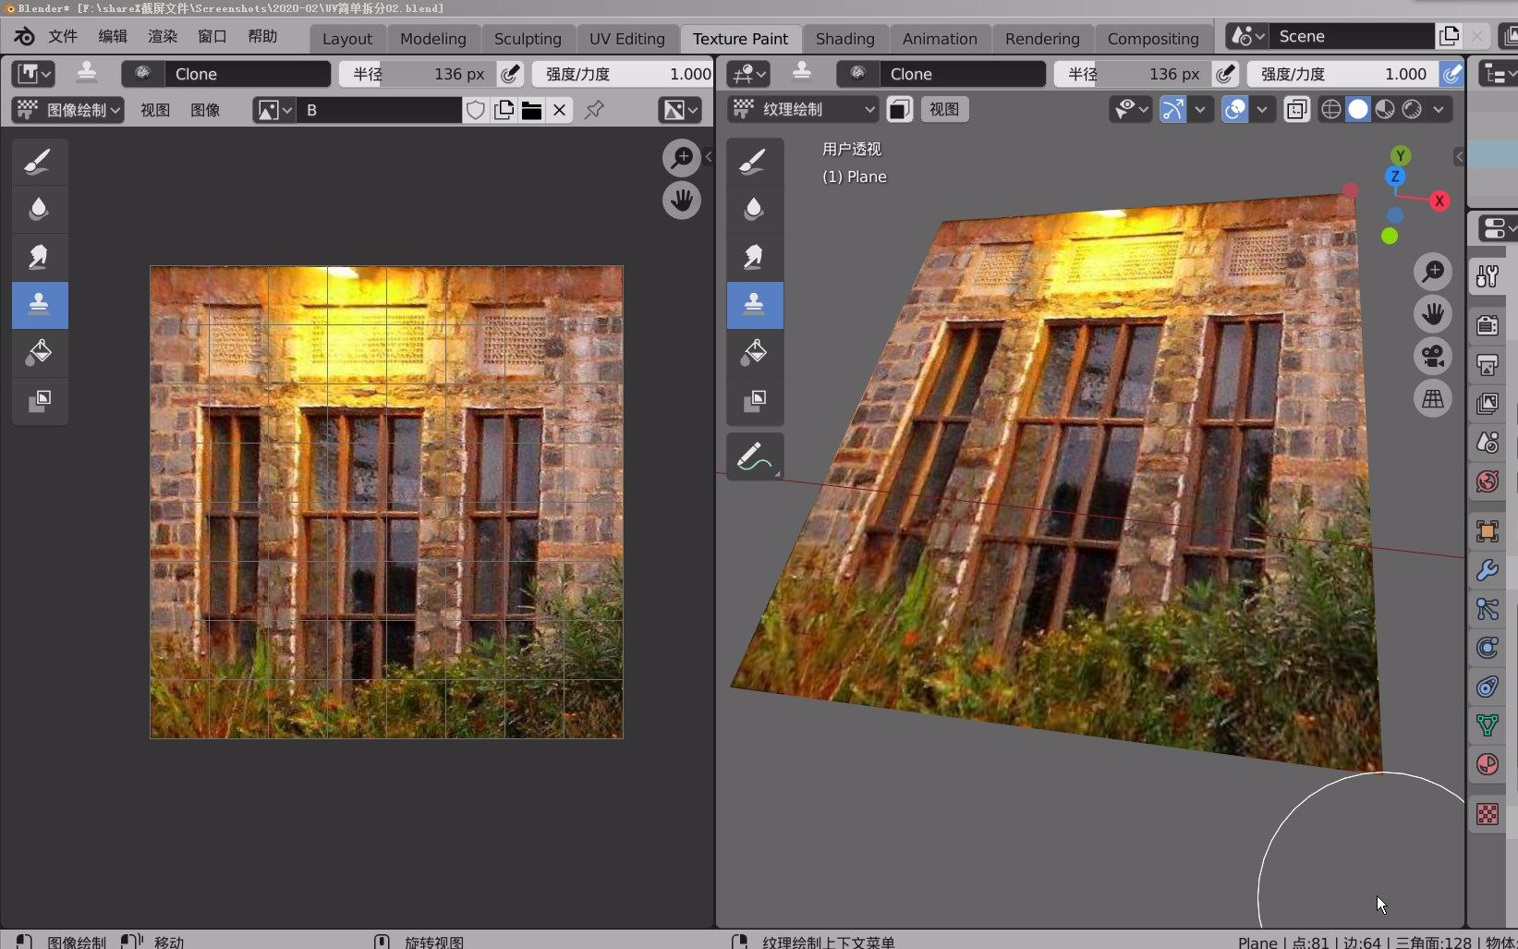Click zoom gizmo in 3D viewport
The width and height of the screenshot is (1518, 949).
(x=1433, y=272)
